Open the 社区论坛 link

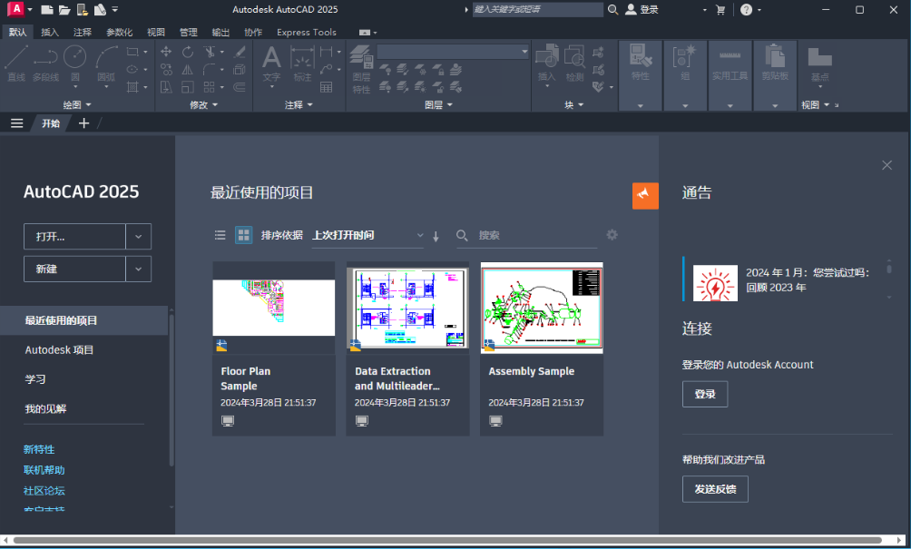pos(44,491)
